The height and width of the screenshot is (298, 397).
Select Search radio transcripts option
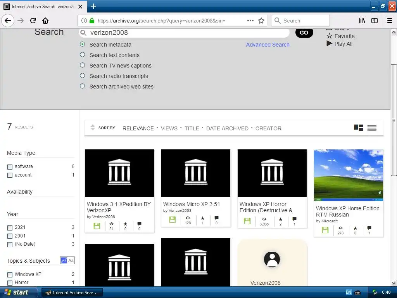pyautogui.click(x=82, y=76)
